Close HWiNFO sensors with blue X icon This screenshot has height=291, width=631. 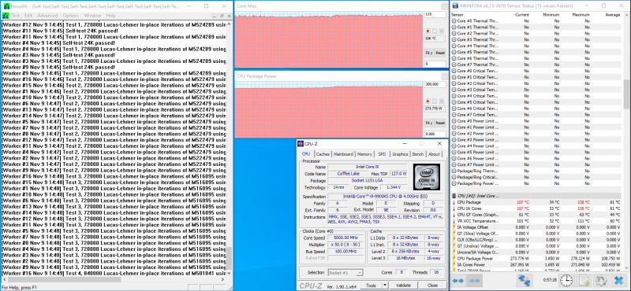[x=618, y=280]
